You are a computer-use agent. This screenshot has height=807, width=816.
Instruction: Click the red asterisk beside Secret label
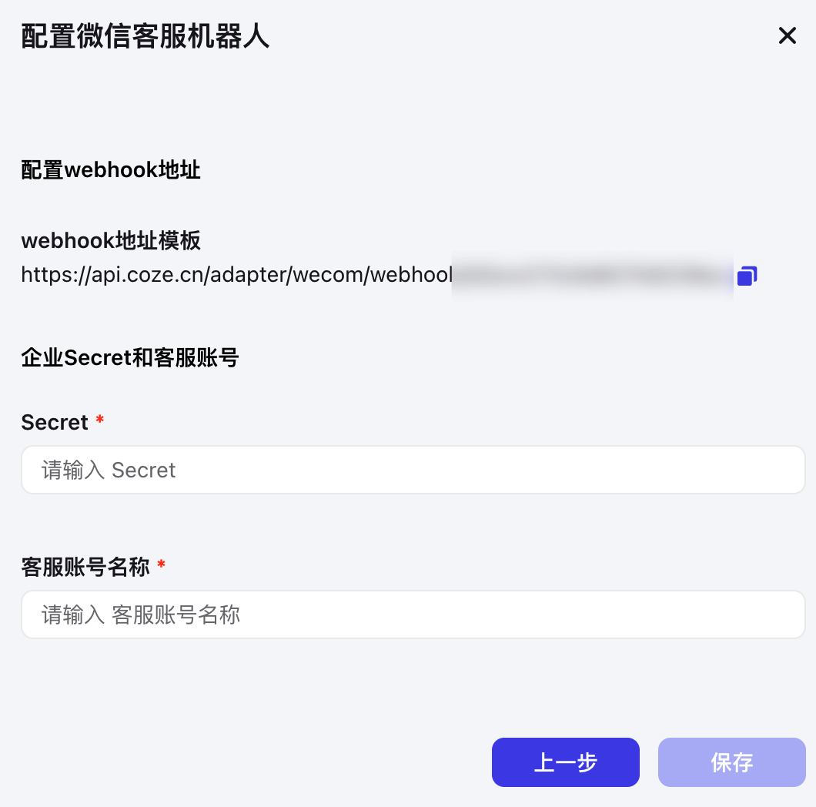coord(100,420)
